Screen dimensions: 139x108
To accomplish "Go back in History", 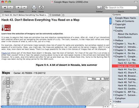I will pyautogui.click(x=5, y=8).
